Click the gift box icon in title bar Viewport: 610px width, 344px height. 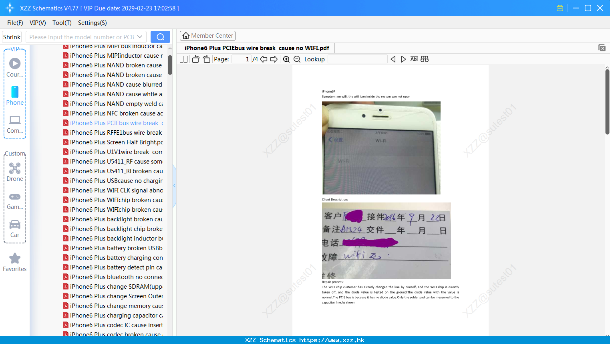(x=560, y=8)
